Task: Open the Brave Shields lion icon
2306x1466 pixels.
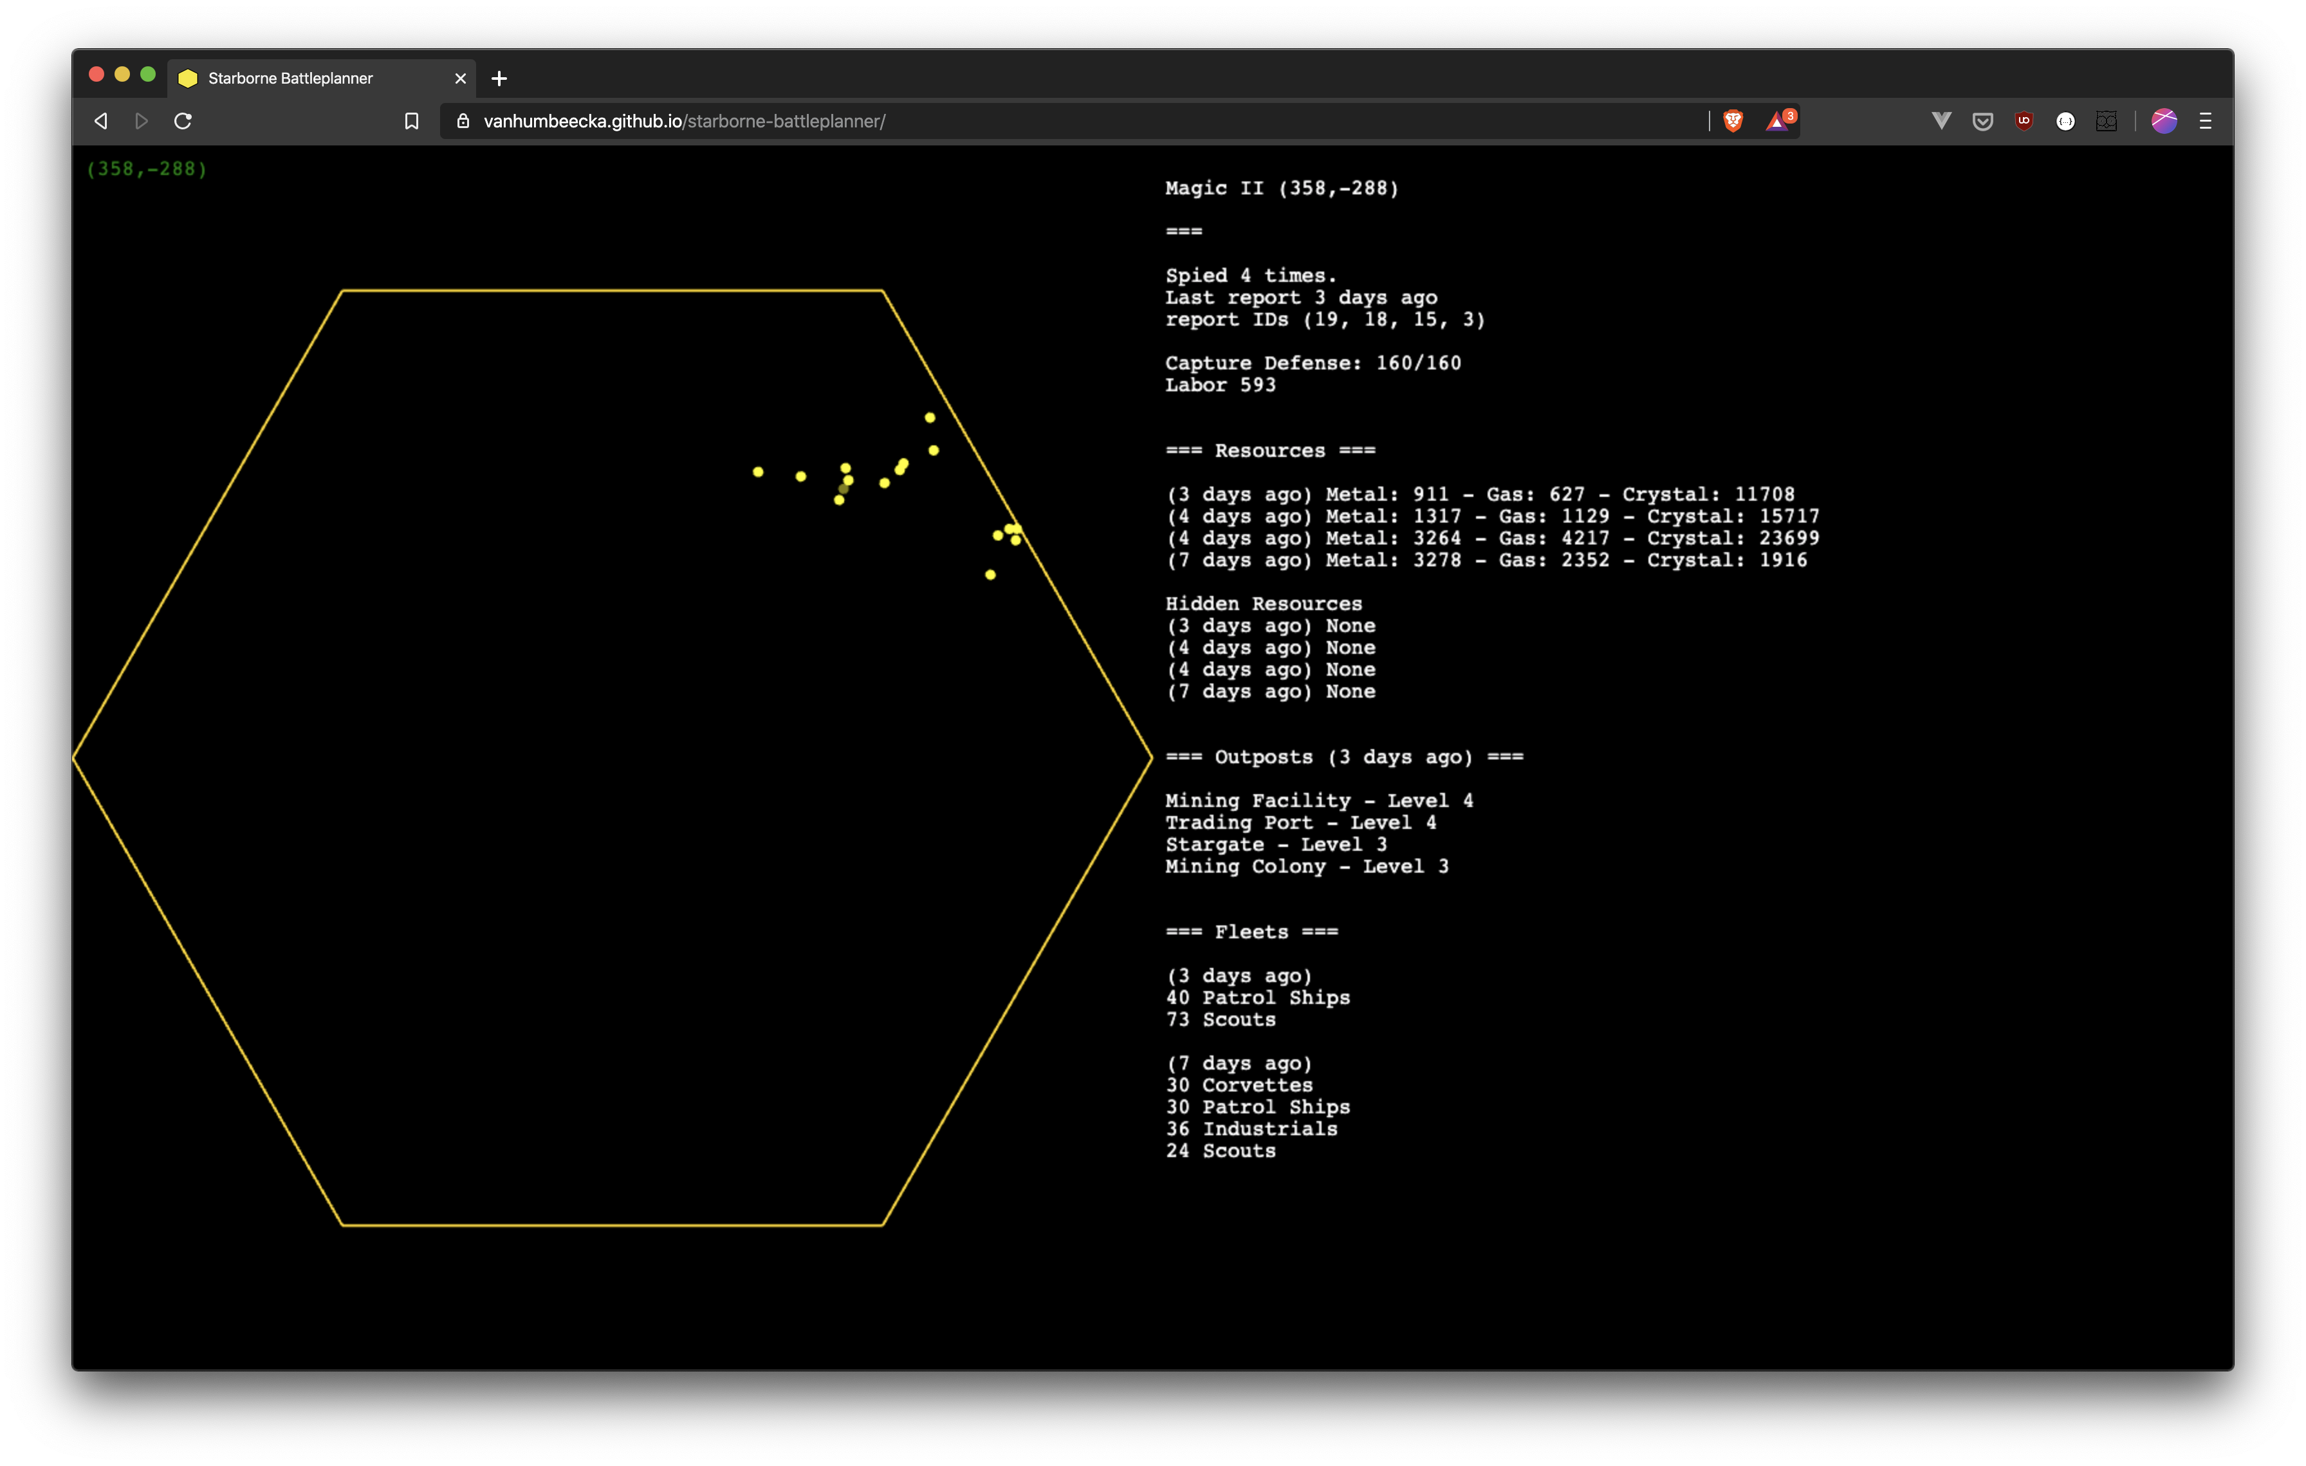Action: 1732,120
